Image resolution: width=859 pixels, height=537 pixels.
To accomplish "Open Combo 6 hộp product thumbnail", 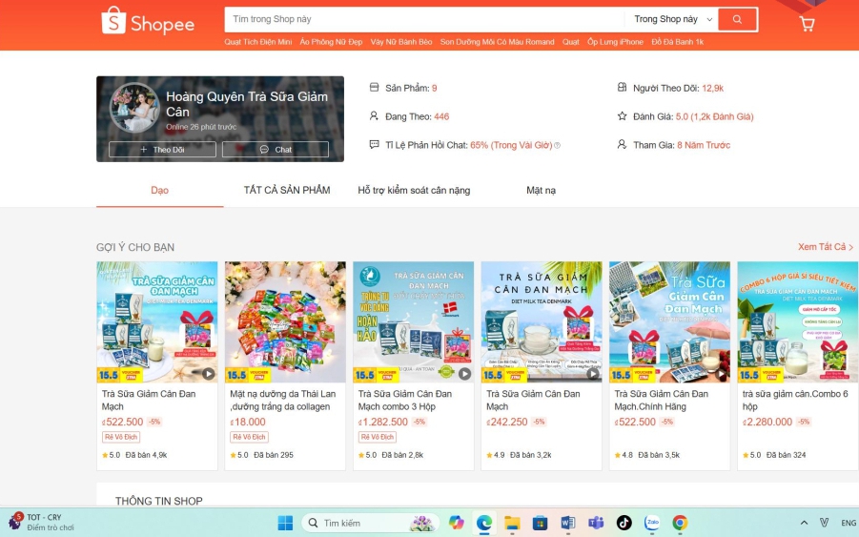I will tap(797, 321).
